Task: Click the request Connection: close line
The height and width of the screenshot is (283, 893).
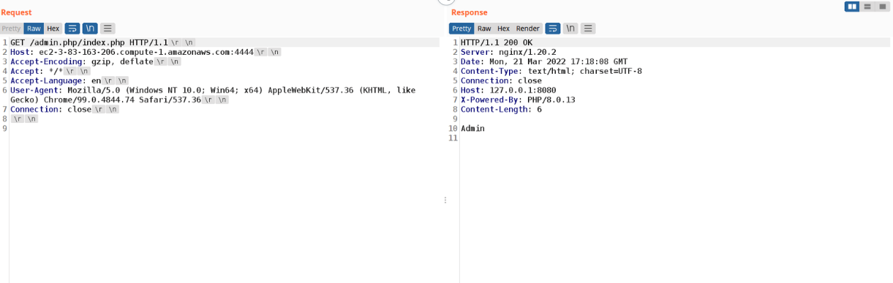Action: click(50, 110)
